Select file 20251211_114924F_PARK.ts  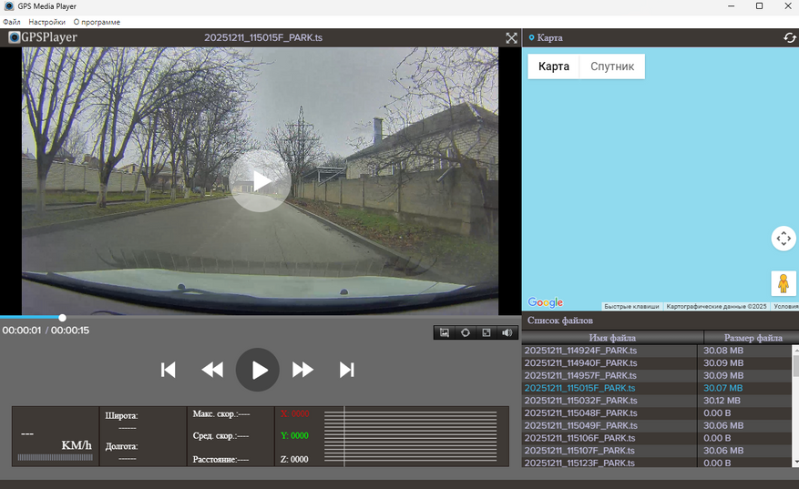[x=580, y=351]
